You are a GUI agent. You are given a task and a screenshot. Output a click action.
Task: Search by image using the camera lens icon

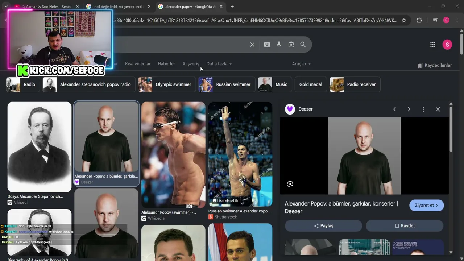(291, 45)
